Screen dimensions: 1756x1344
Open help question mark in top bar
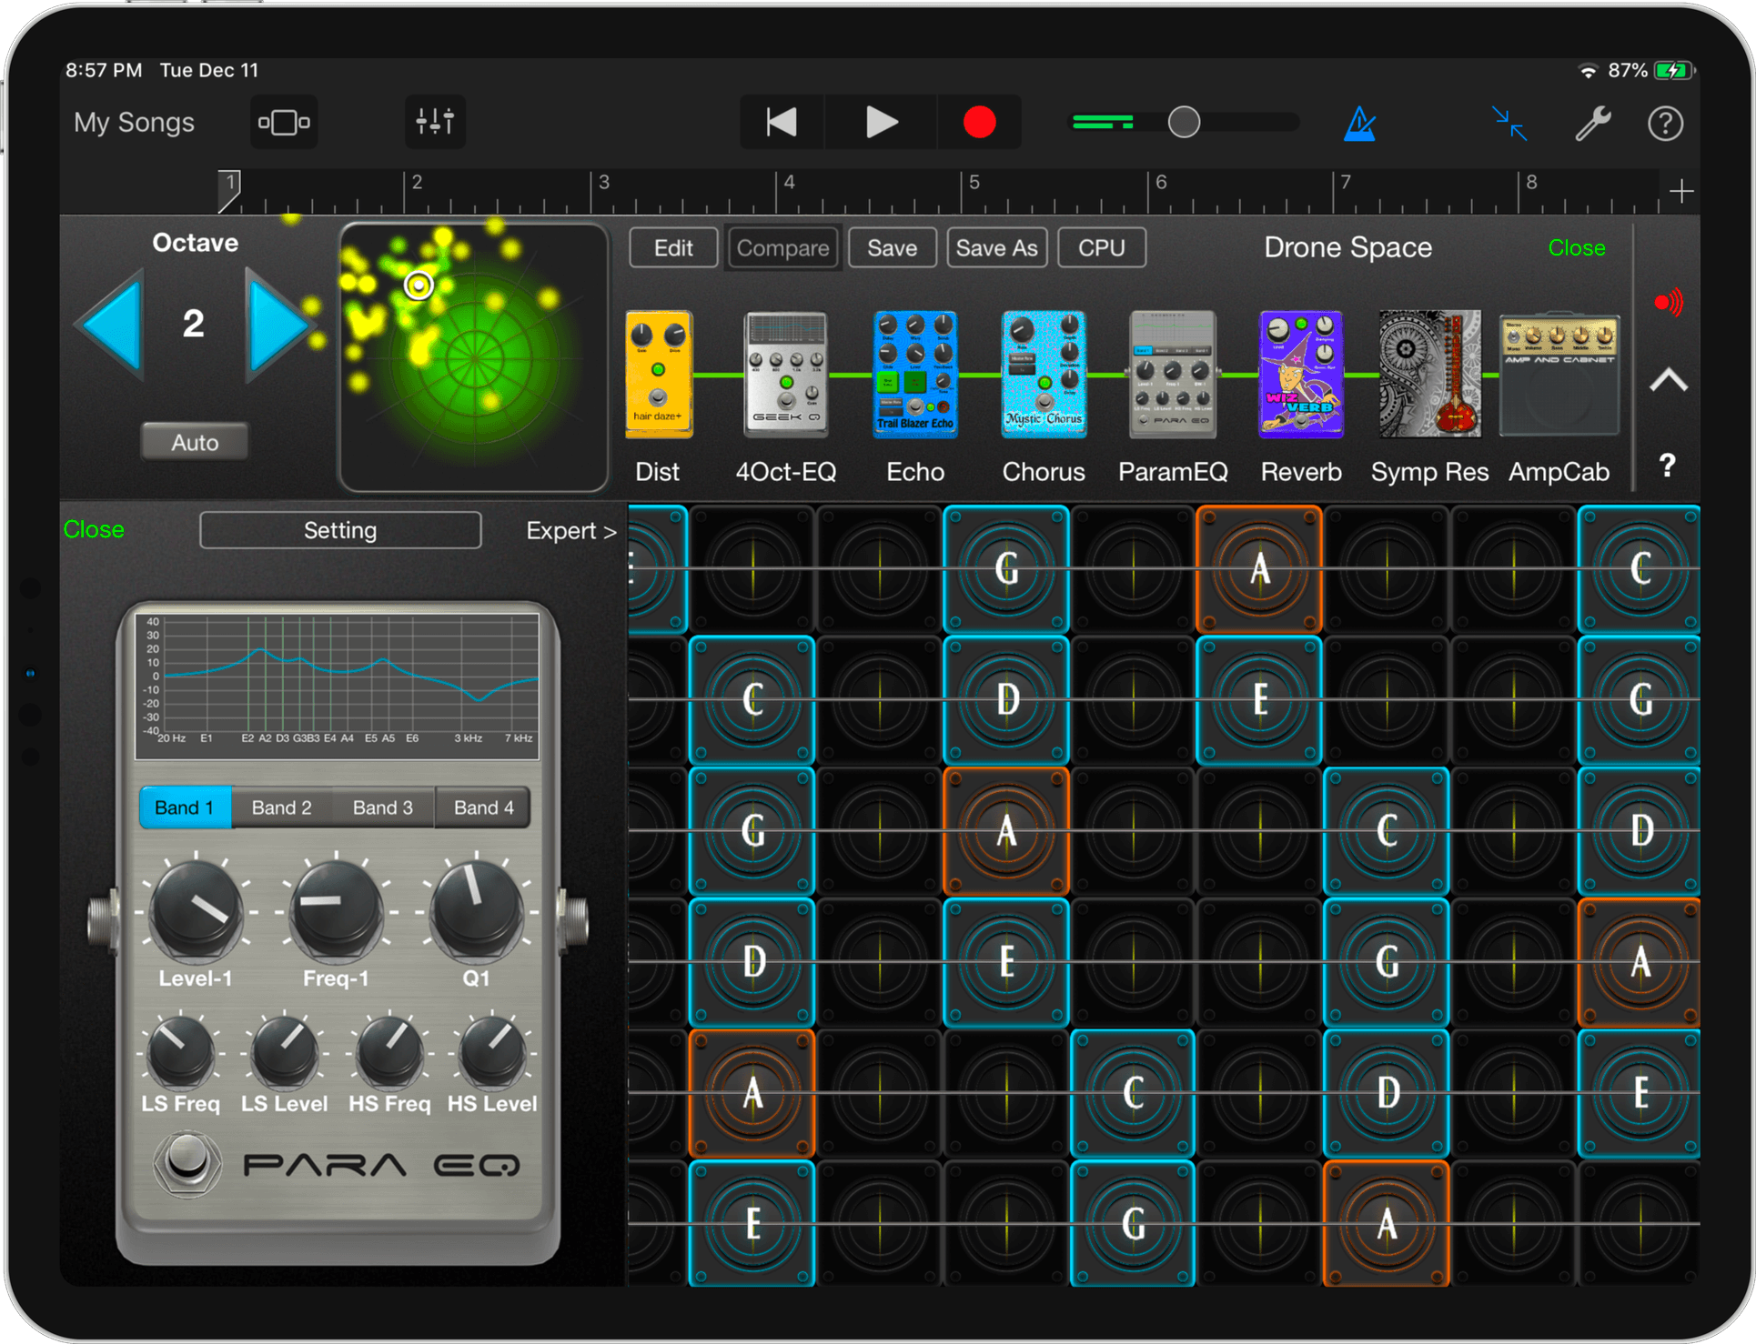tap(1665, 123)
